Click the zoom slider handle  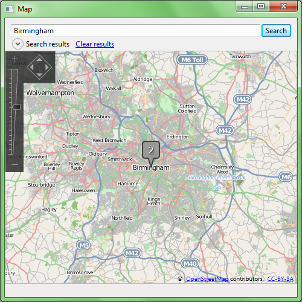pos(16,107)
